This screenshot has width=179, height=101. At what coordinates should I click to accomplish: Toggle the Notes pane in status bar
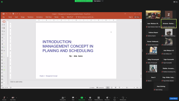click(x=92, y=88)
